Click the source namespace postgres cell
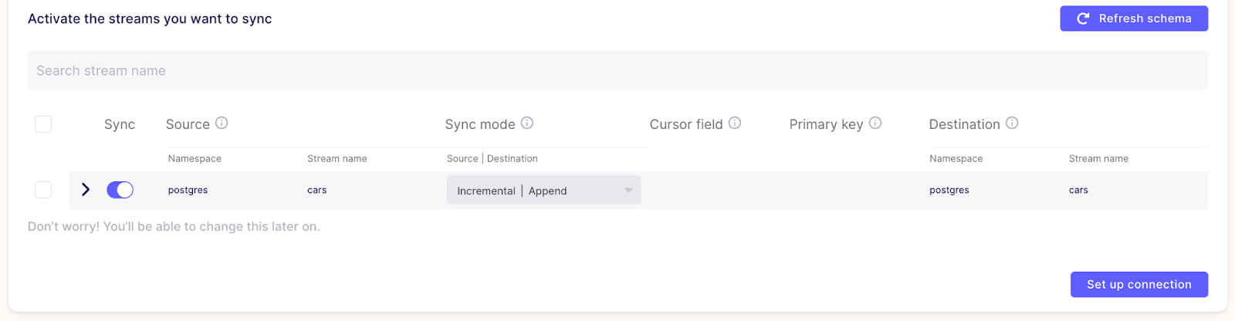1235x321 pixels. (188, 190)
